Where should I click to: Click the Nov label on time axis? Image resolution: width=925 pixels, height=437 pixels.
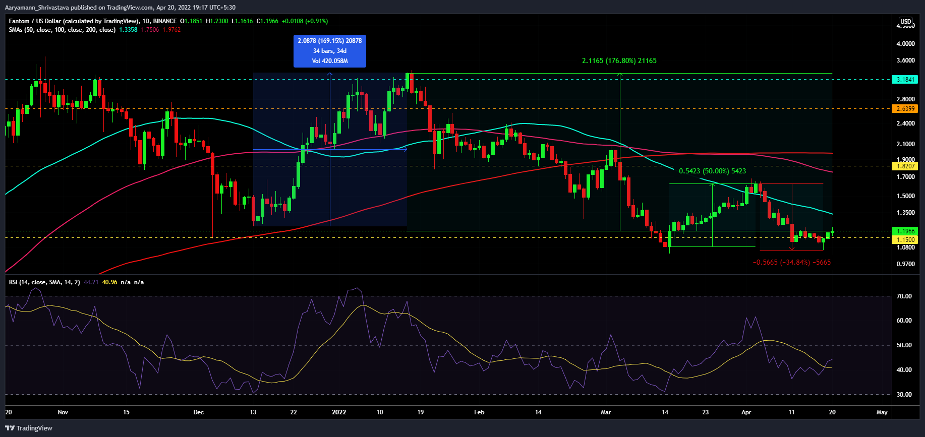[63, 412]
